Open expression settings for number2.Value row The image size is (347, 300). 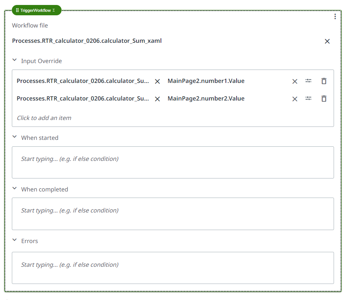(x=308, y=99)
